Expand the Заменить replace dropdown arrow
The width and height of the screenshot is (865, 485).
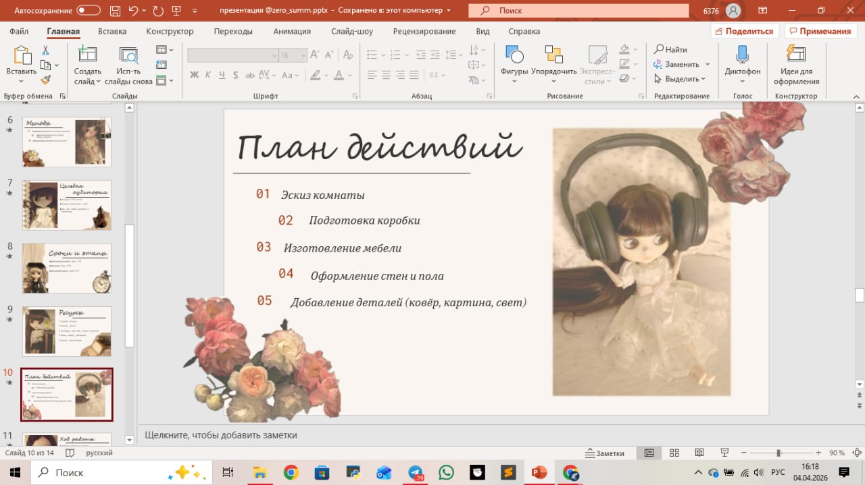pos(708,64)
